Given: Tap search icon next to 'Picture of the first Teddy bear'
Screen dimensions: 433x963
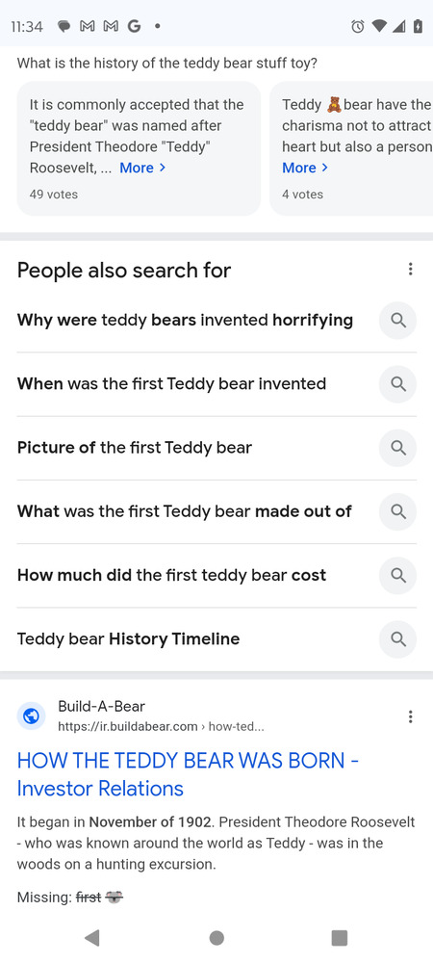Looking at the screenshot, I should (398, 448).
